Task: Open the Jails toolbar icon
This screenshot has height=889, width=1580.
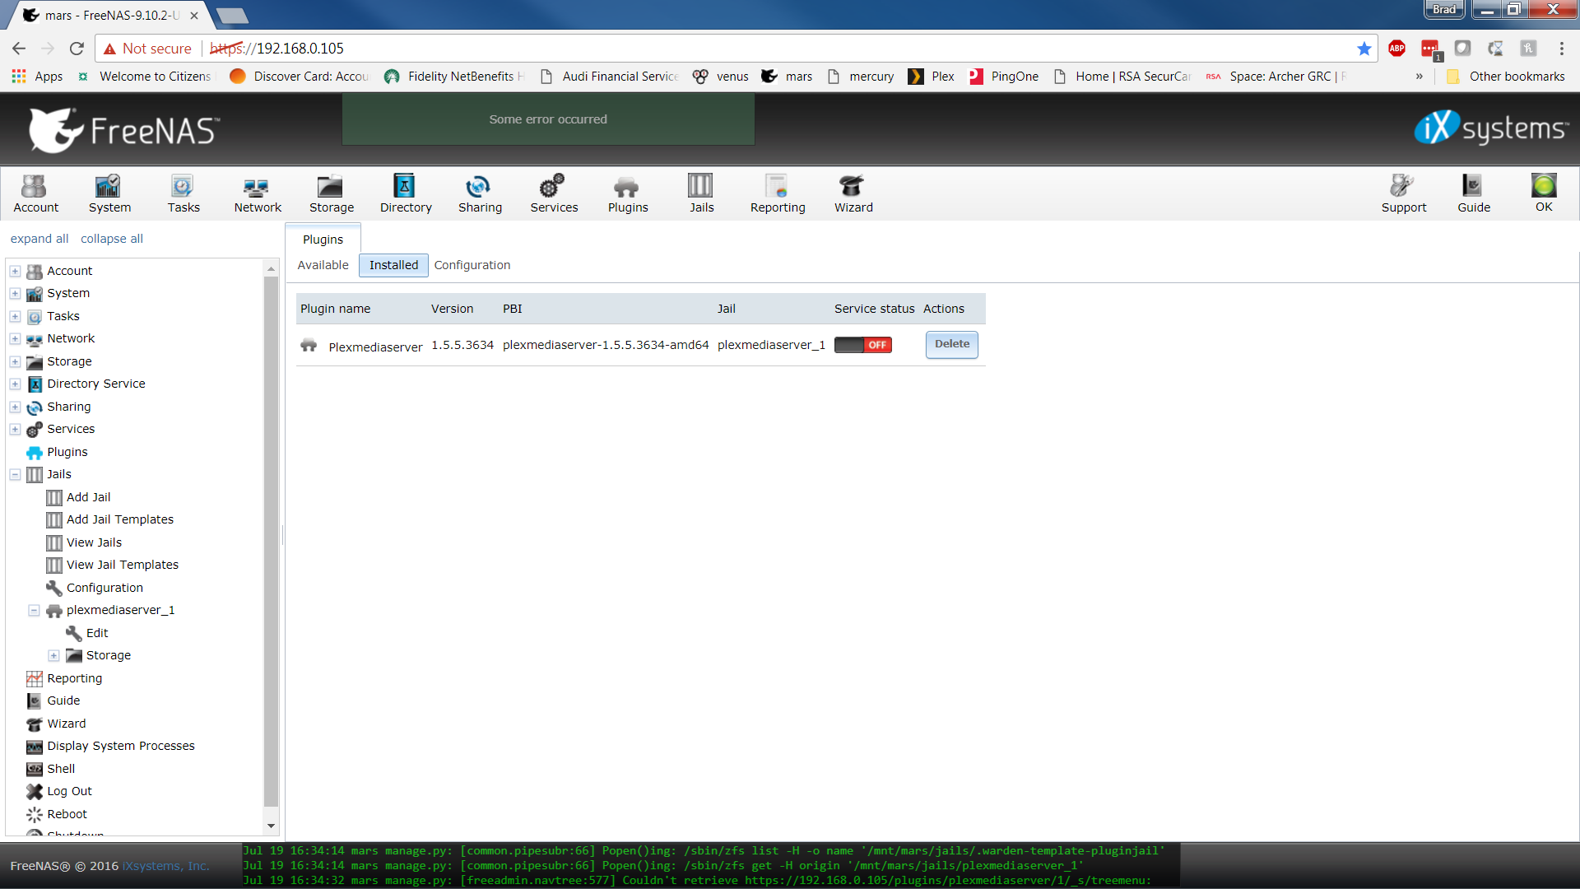Action: click(701, 194)
